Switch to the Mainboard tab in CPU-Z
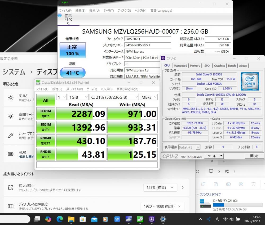Viewport: 265px width, 225px height. click(x=180, y=66)
